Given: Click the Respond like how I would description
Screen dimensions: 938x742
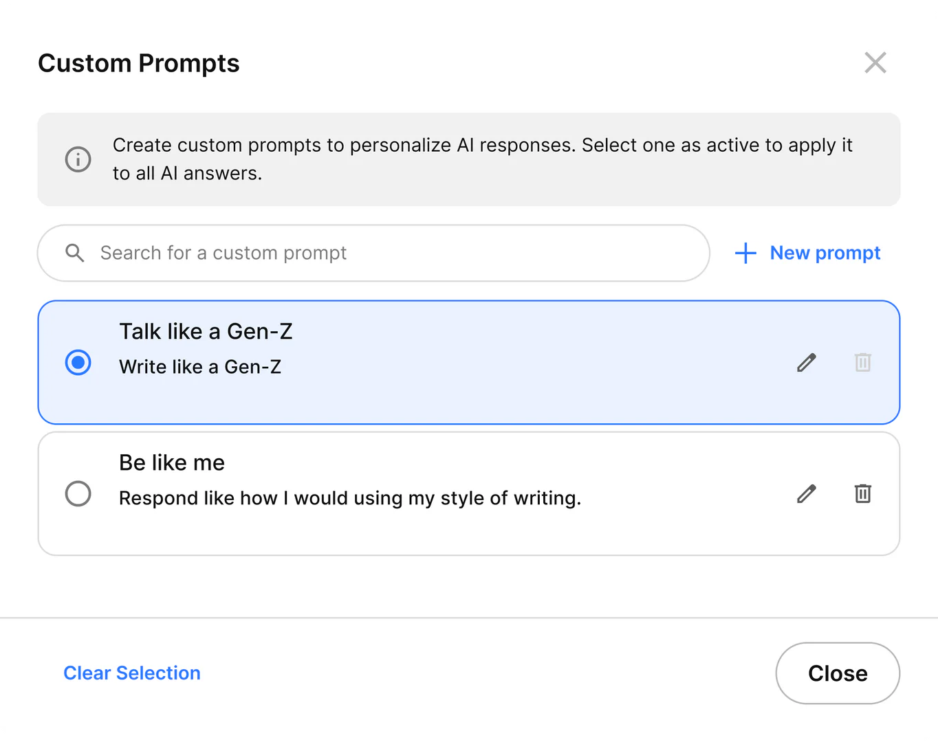Looking at the screenshot, I should point(350,498).
